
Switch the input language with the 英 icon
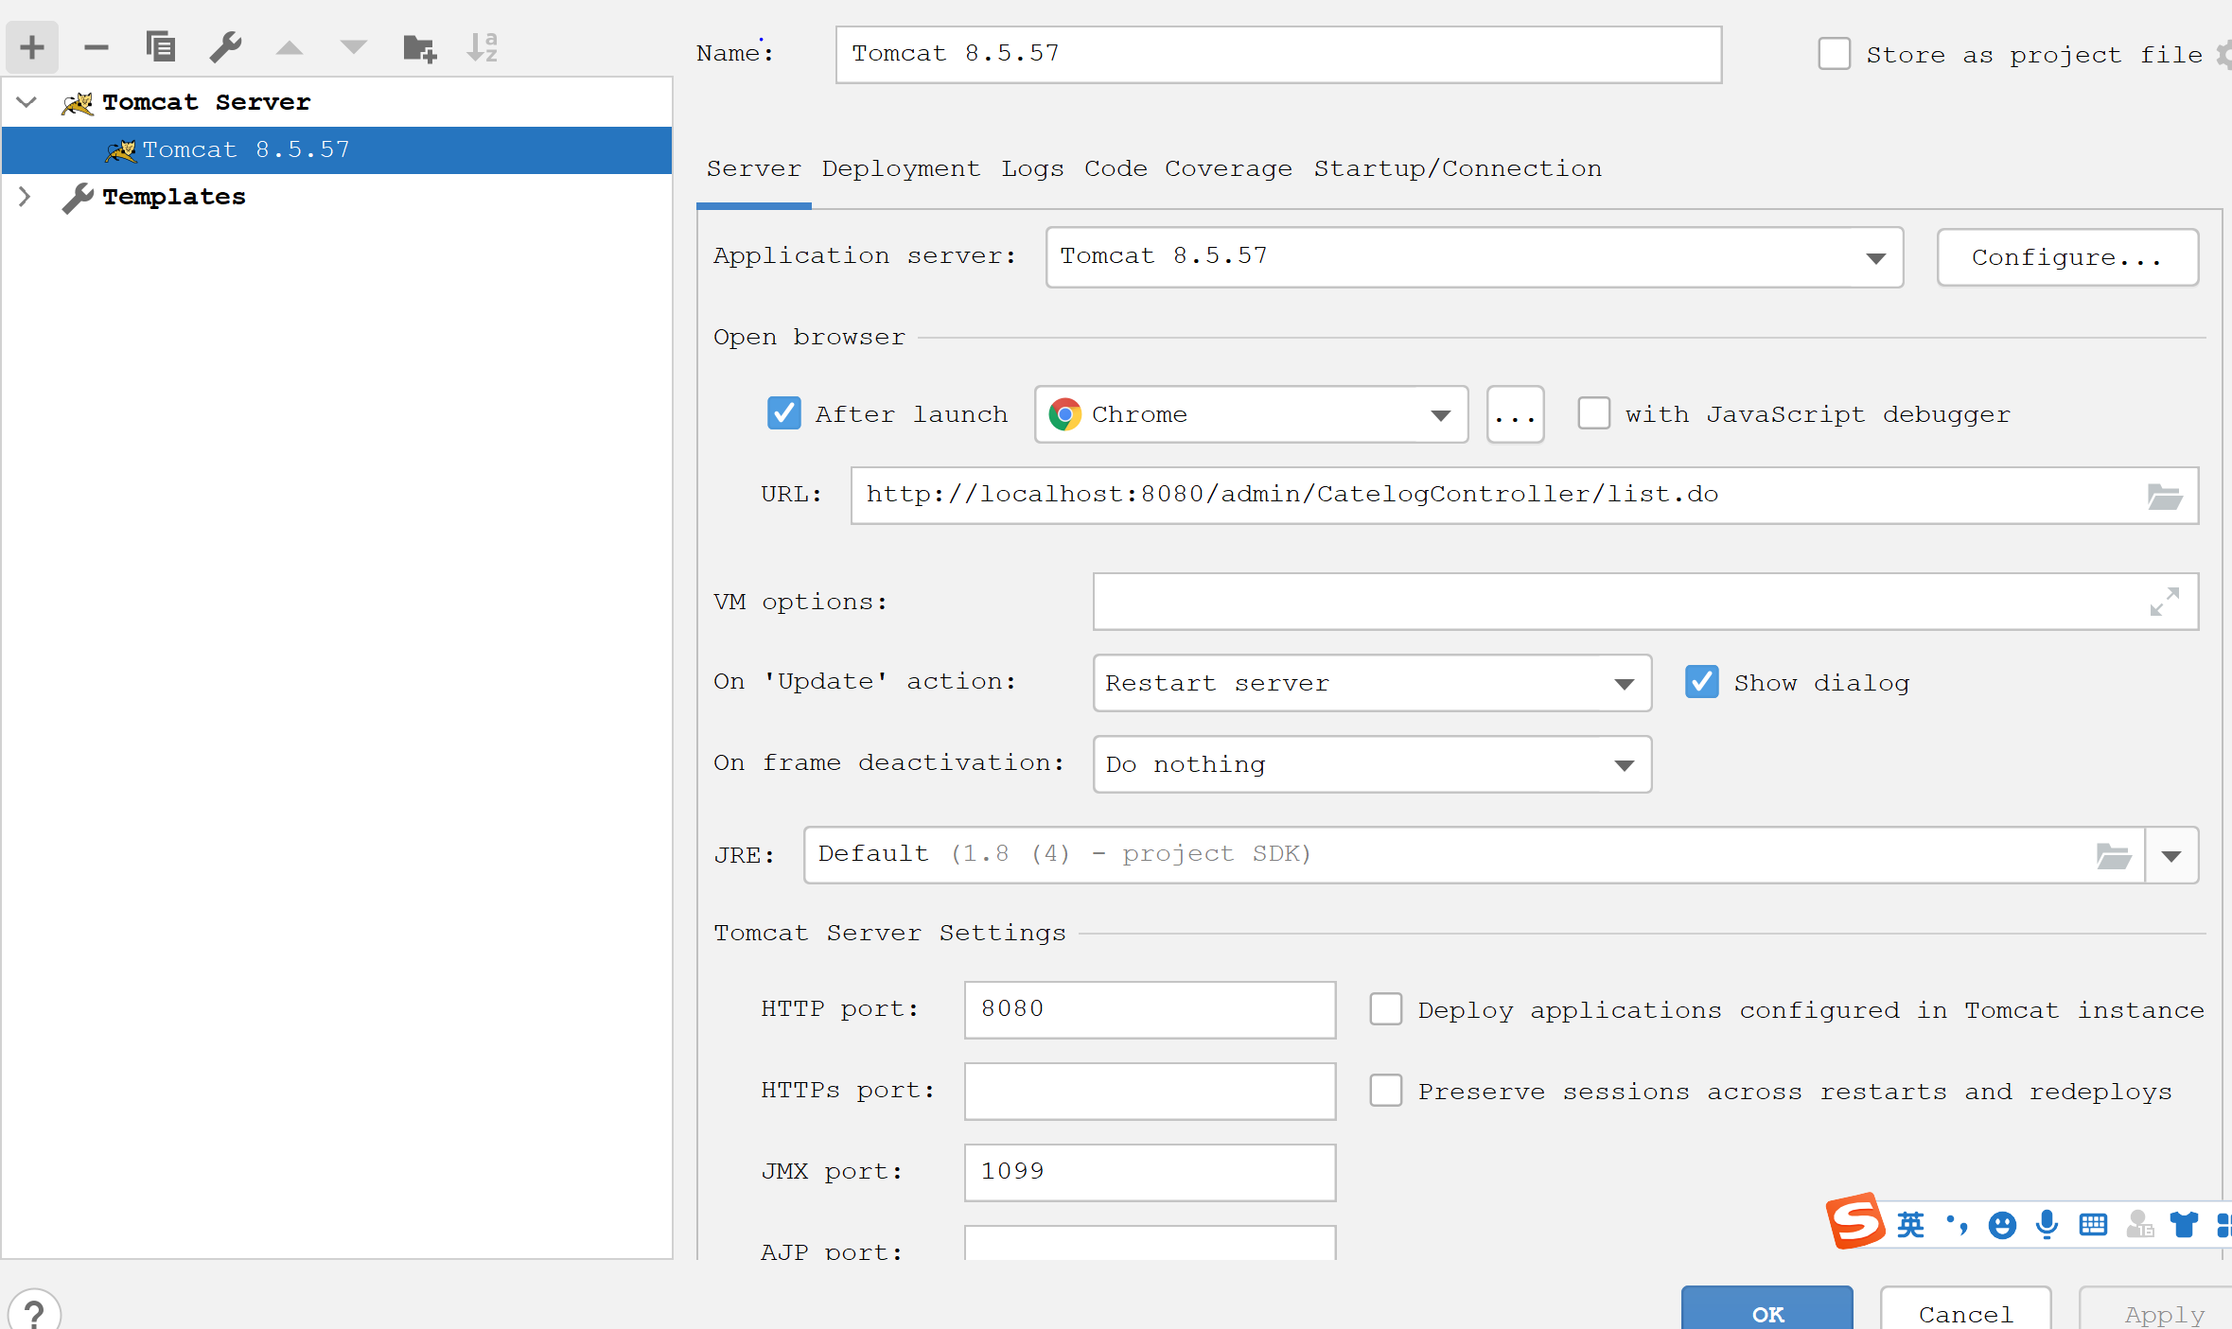click(1910, 1225)
